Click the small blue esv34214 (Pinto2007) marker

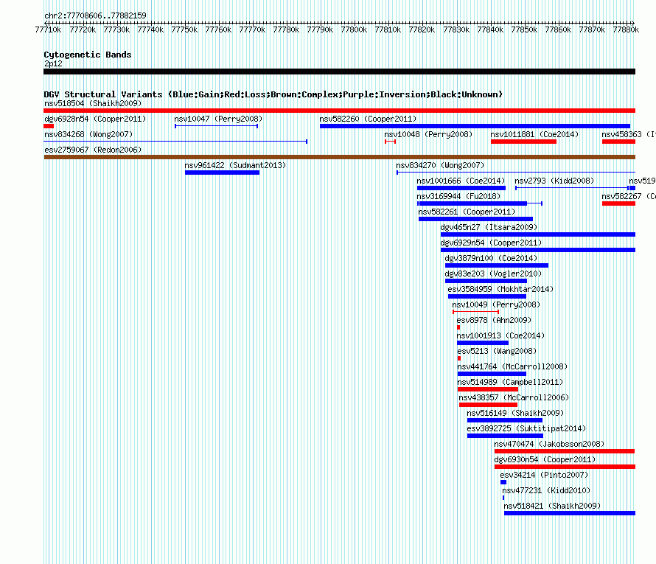pyautogui.click(x=503, y=482)
